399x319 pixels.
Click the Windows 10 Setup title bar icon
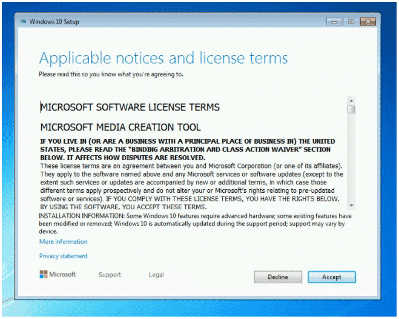click(x=24, y=22)
